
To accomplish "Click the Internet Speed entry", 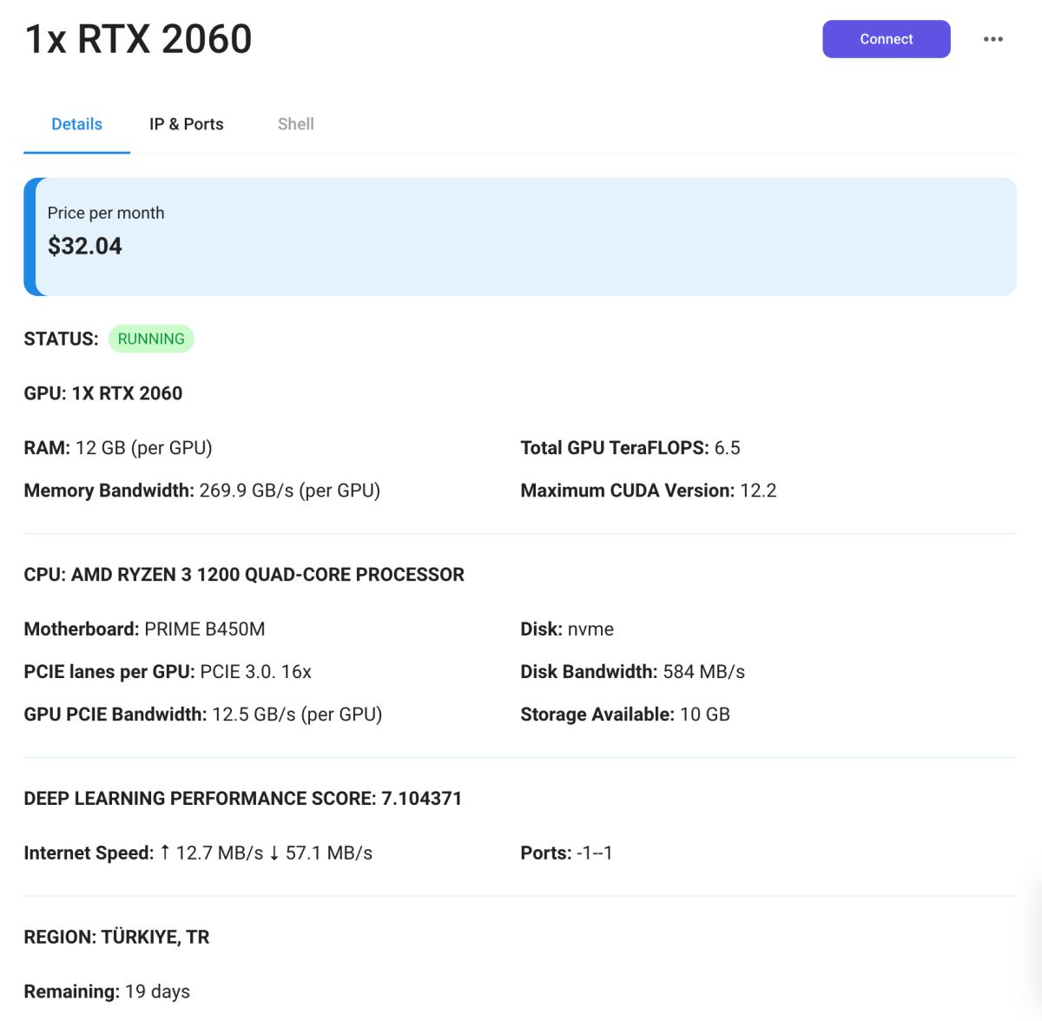I will 198,853.
